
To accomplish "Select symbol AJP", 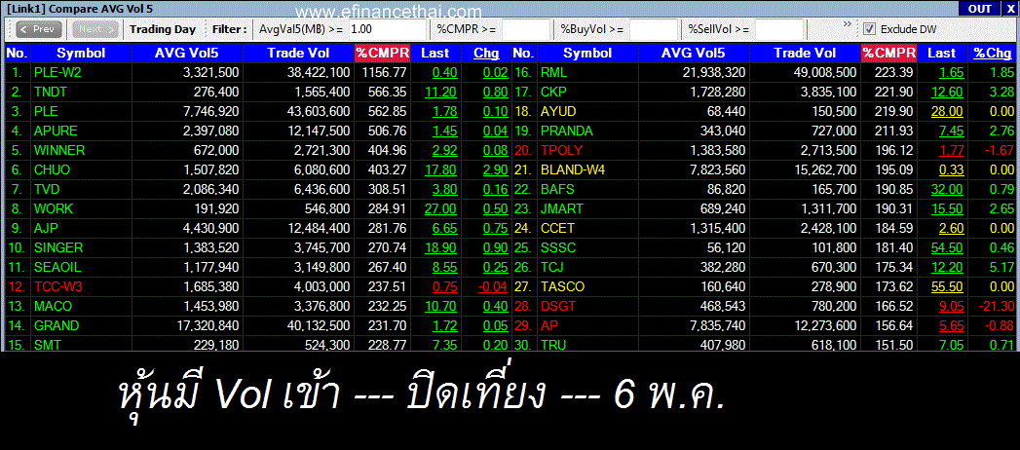I will (46, 228).
